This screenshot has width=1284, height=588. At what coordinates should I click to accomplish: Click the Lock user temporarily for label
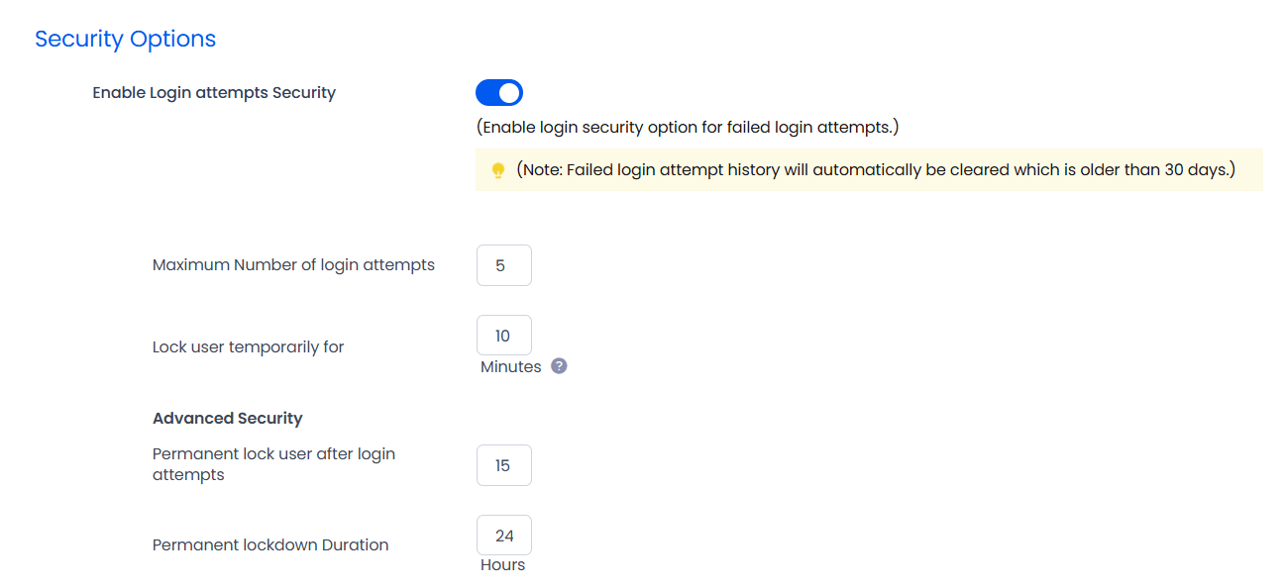pyautogui.click(x=248, y=347)
